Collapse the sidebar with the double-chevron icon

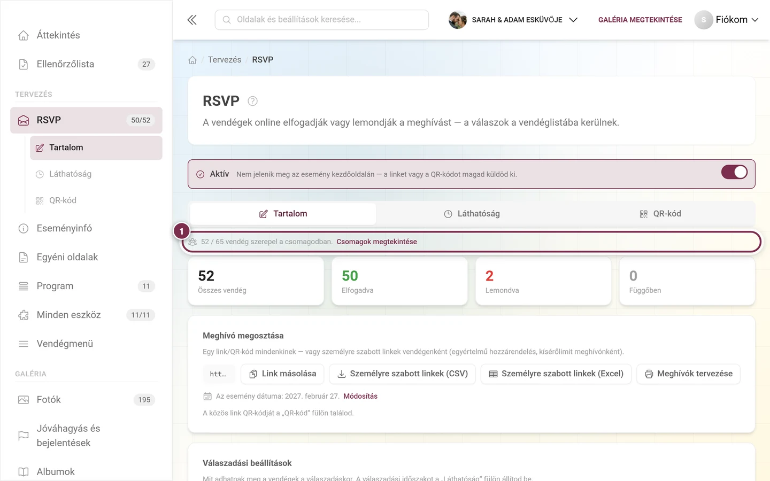click(192, 20)
